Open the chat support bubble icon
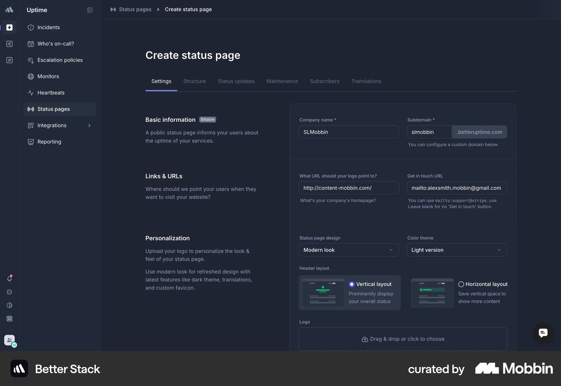This screenshot has width=561, height=386. click(x=10, y=292)
